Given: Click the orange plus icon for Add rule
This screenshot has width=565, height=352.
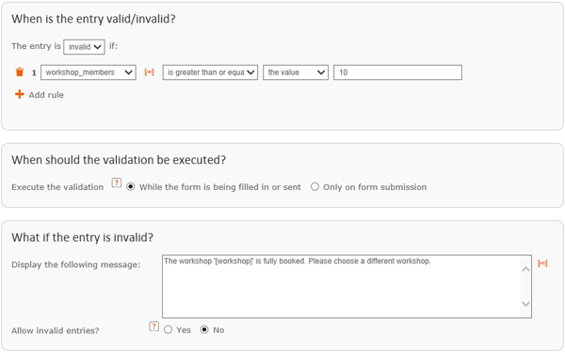Looking at the screenshot, I should (x=20, y=94).
